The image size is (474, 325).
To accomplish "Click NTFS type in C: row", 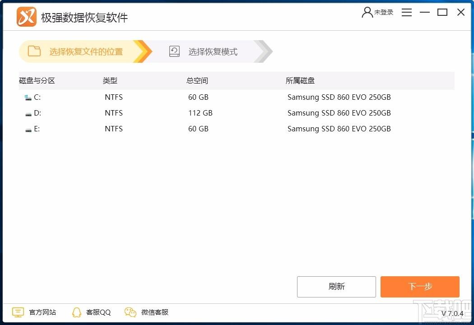I will click(x=114, y=97).
